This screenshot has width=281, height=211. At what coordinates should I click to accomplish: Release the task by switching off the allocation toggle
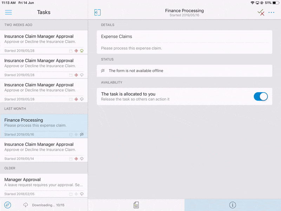coord(261,96)
